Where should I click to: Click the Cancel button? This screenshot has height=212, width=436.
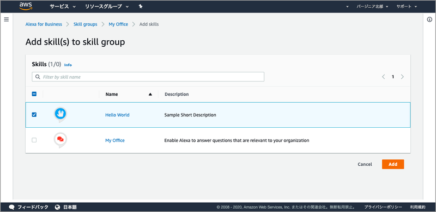pos(365,164)
